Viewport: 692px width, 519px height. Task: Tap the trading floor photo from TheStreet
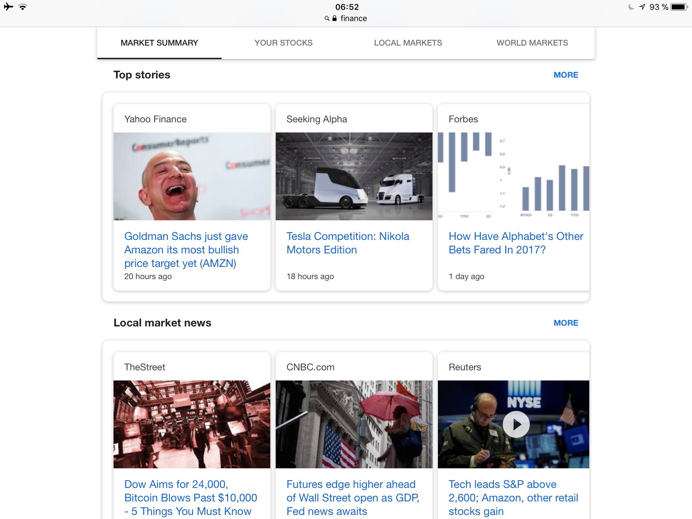[192, 424]
